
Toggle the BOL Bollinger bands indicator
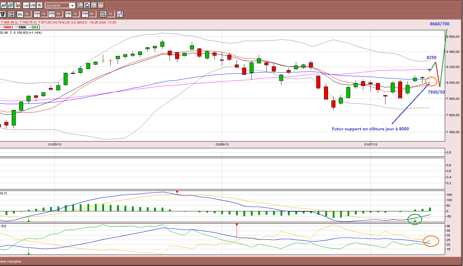click(20, 14)
